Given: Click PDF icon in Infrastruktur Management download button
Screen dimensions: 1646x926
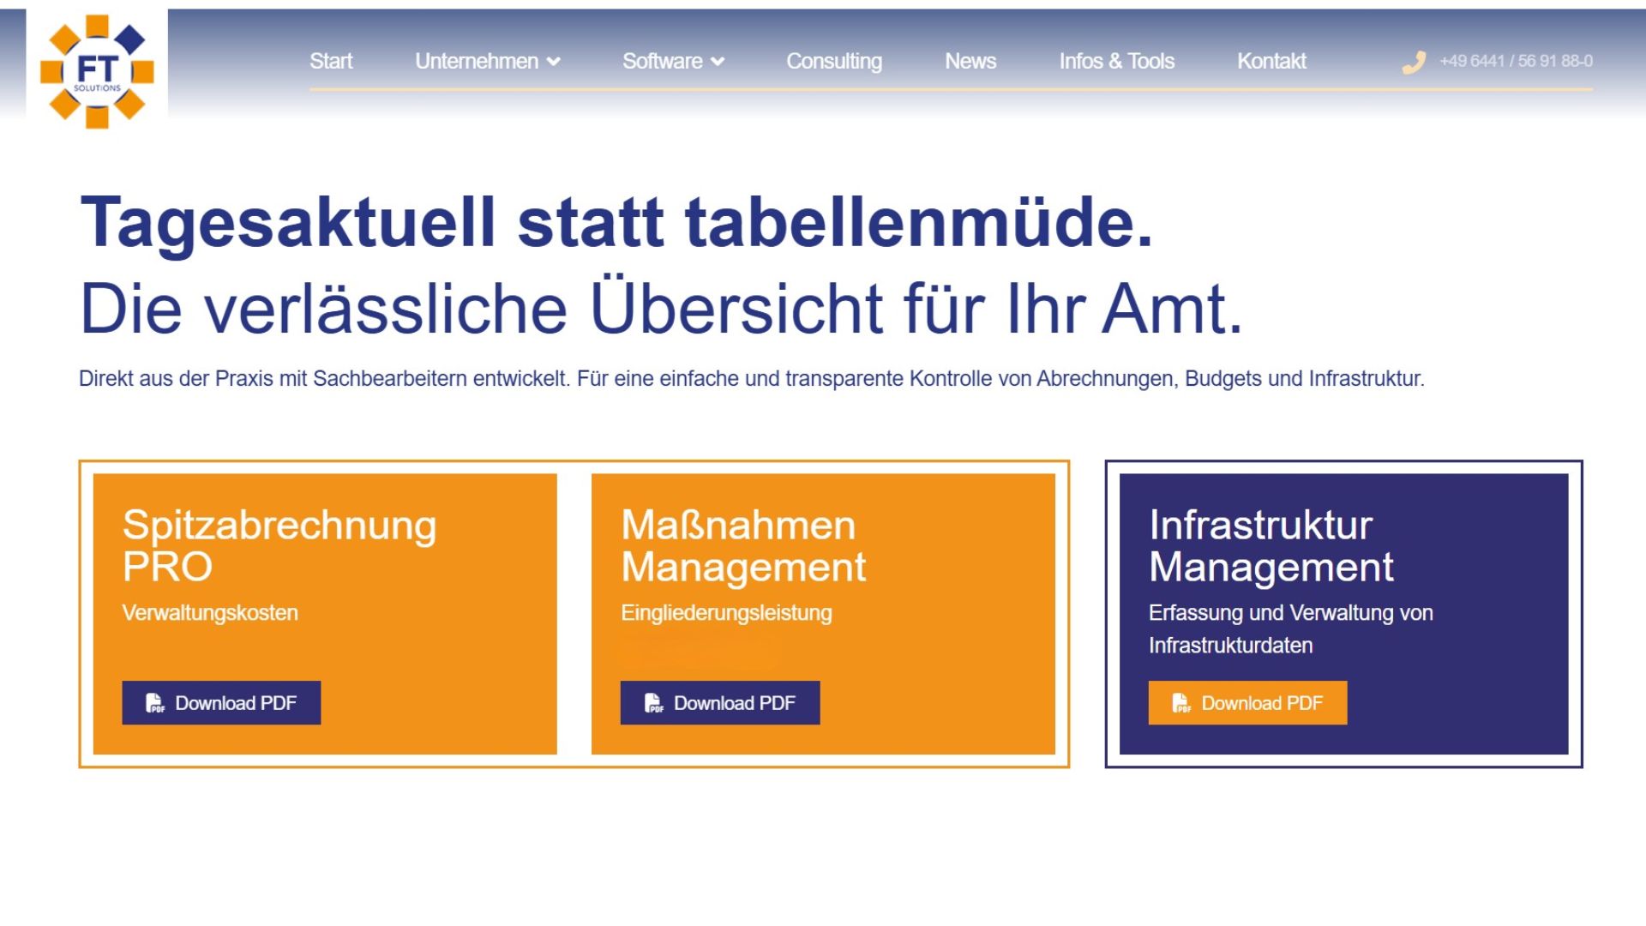Looking at the screenshot, I should (1181, 703).
